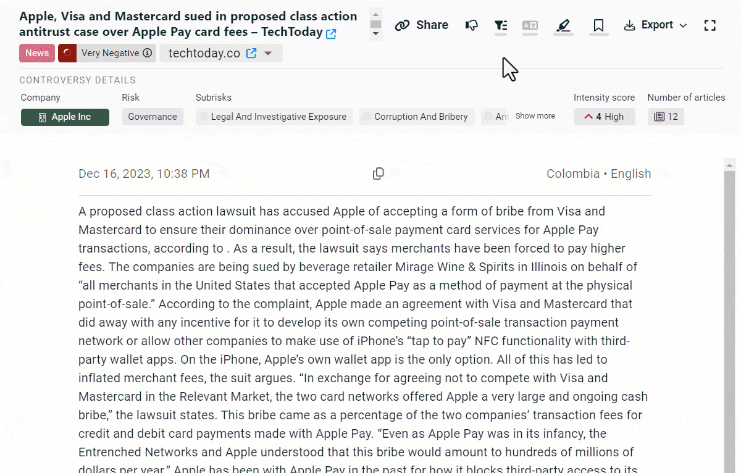Copy article text with copy icon
Image resolution: width=741 pixels, height=473 pixels.
tap(379, 174)
